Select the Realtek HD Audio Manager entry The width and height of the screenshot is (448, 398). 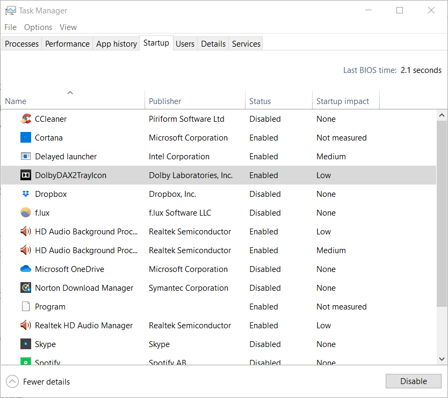pos(84,325)
